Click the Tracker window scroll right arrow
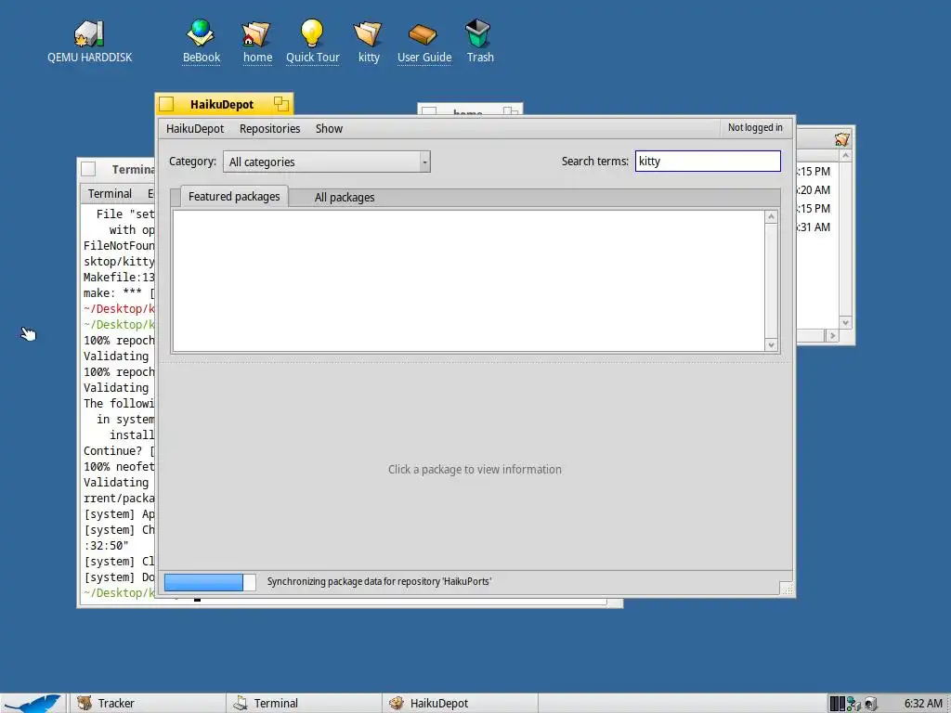 coord(832,335)
